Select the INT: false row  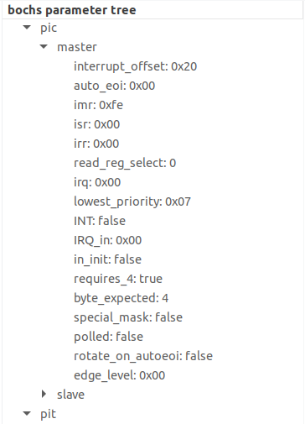click(x=100, y=221)
